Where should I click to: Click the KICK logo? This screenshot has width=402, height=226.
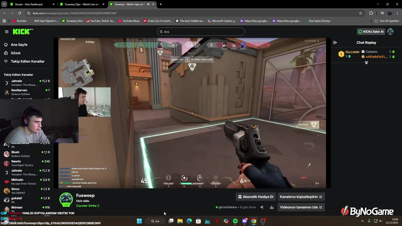[x=23, y=31]
